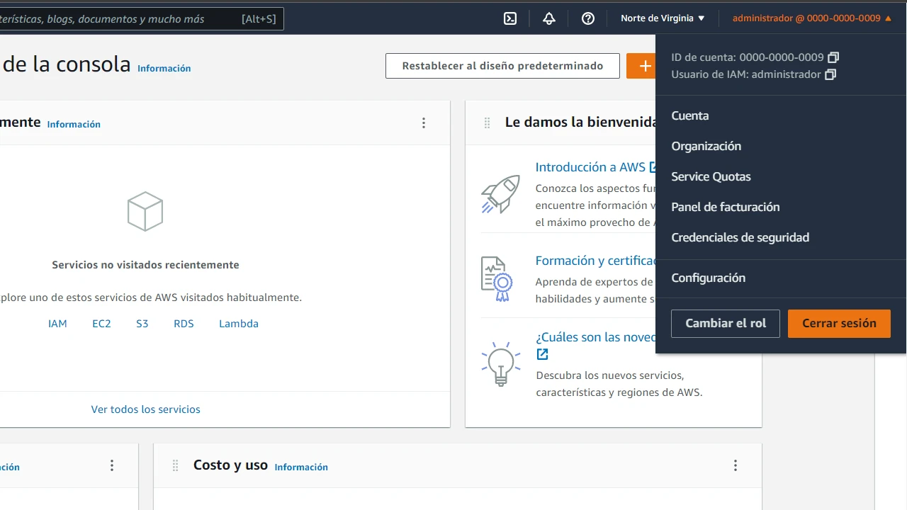Open the Lambda service link
Screen dimensions: 907x510
click(x=239, y=324)
